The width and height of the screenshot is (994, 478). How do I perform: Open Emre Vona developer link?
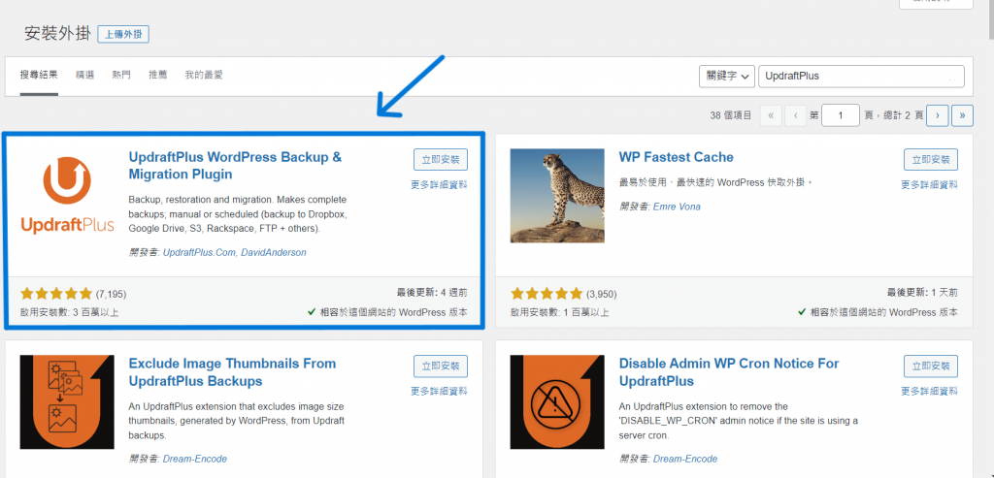[x=677, y=207]
